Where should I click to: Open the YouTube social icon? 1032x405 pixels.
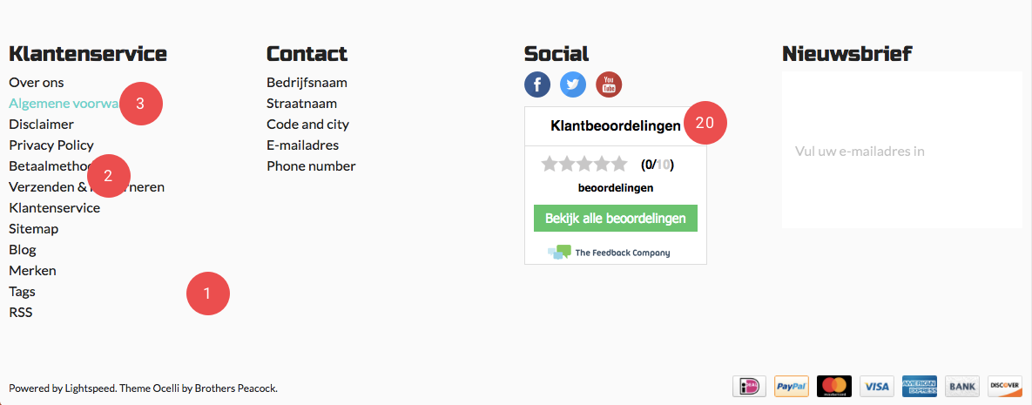click(x=609, y=84)
